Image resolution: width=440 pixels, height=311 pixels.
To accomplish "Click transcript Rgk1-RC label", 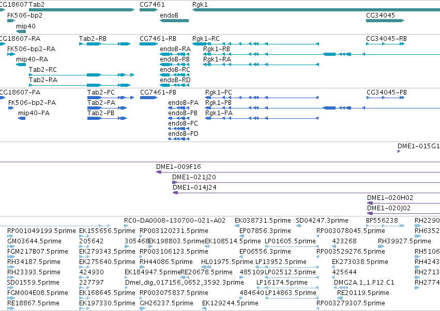I will tap(206, 38).
